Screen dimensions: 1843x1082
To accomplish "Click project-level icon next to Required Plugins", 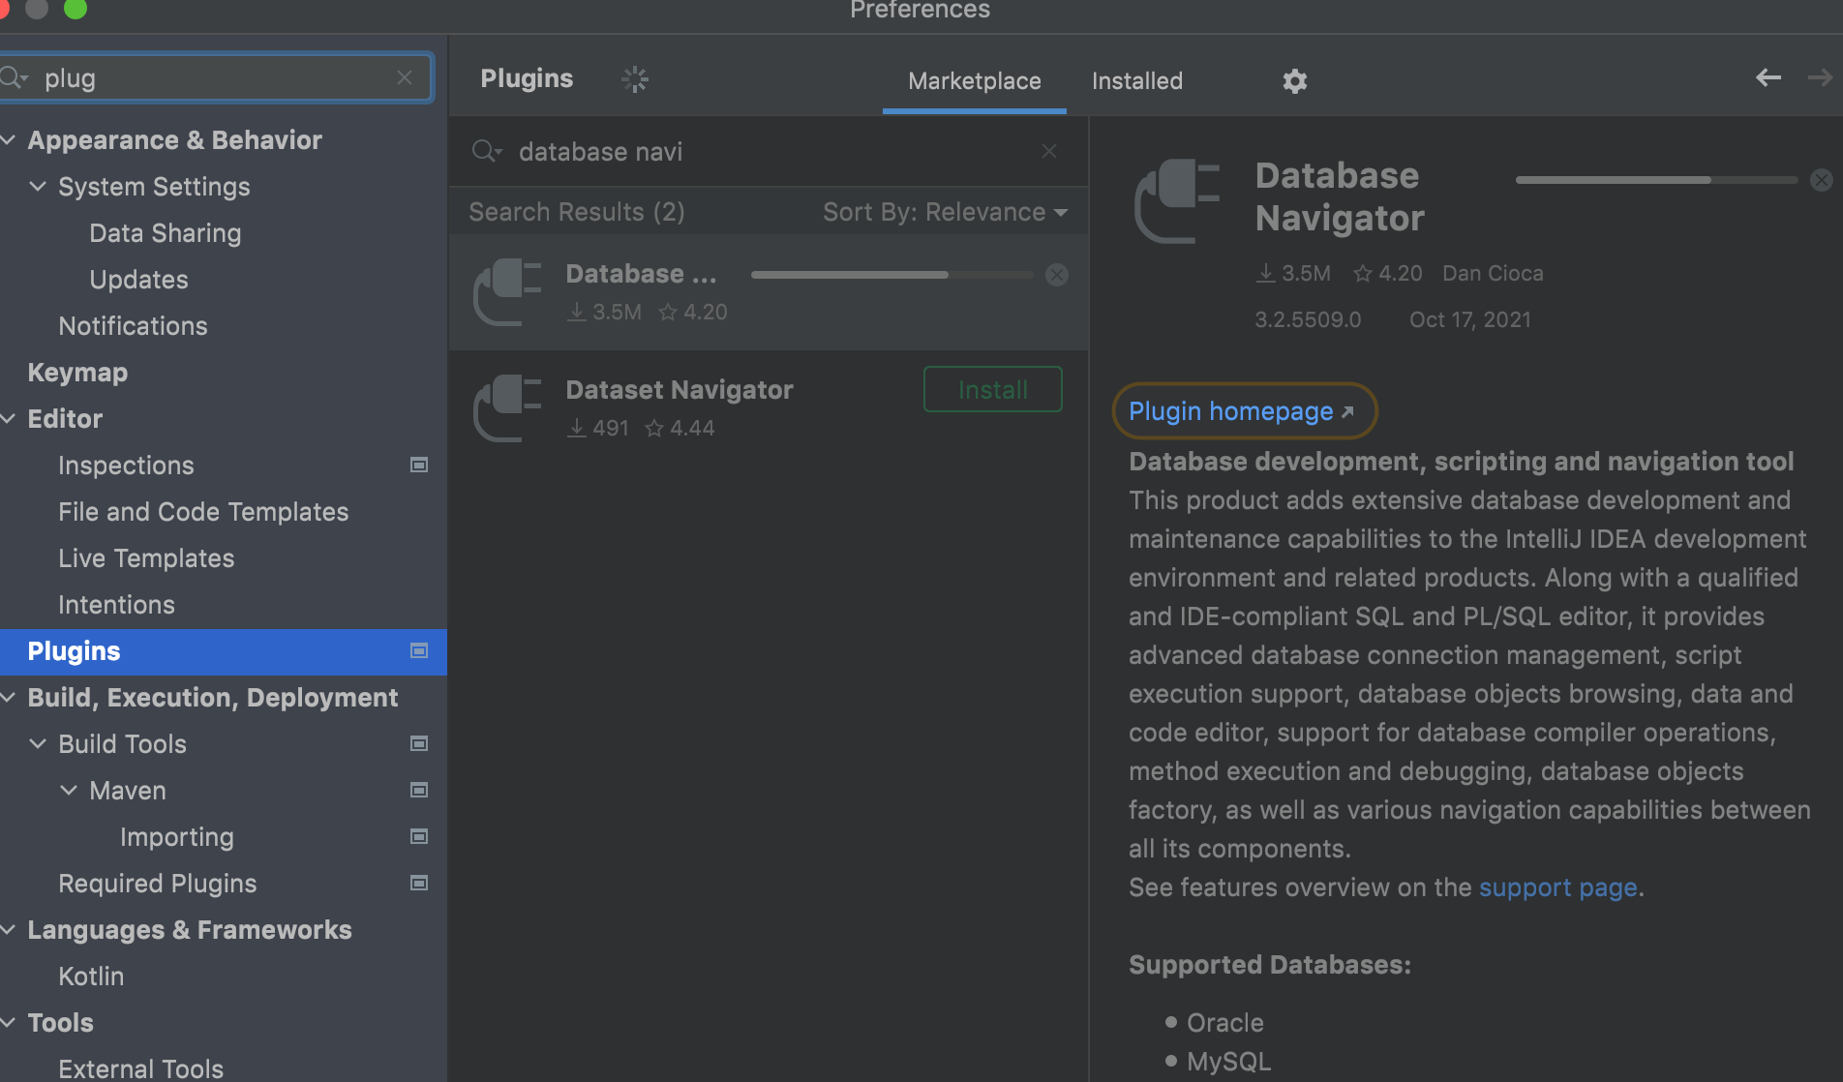I will tap(419, 884).
